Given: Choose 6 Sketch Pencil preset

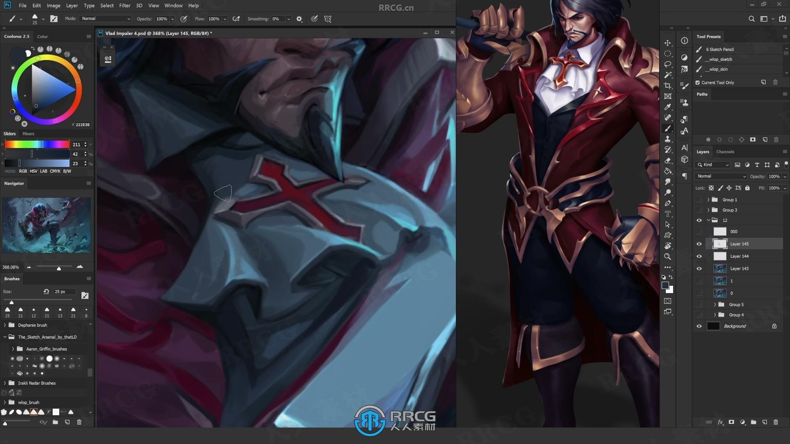Looking at the screenshot, I should click(720, 49).
